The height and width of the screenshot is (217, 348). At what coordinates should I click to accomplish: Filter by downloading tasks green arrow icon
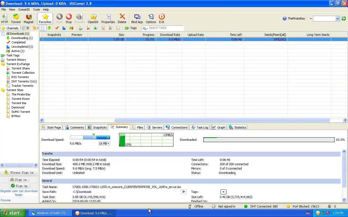tap(49, 28)
